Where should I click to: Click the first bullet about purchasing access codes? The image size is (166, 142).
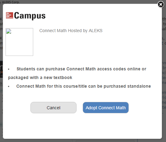pos(77,73)
